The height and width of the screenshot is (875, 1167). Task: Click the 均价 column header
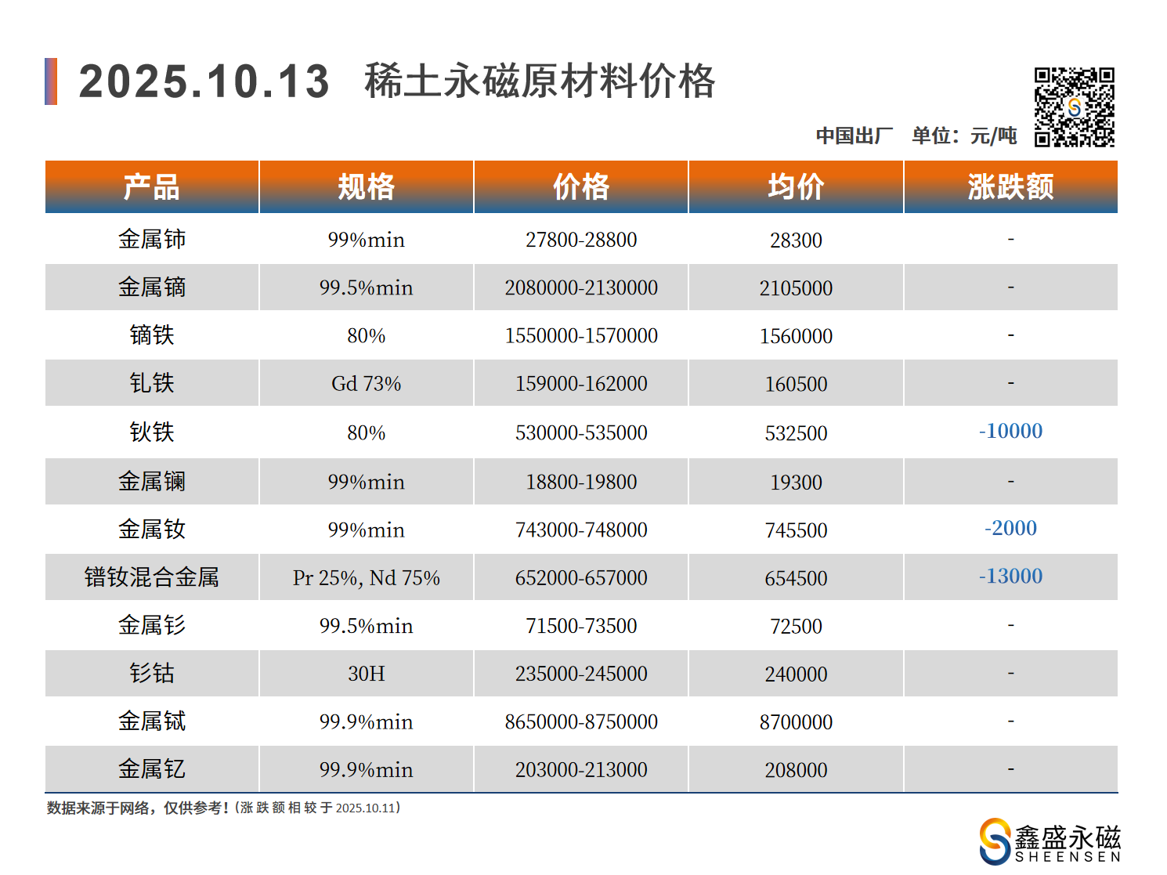(x=796, y=187)
